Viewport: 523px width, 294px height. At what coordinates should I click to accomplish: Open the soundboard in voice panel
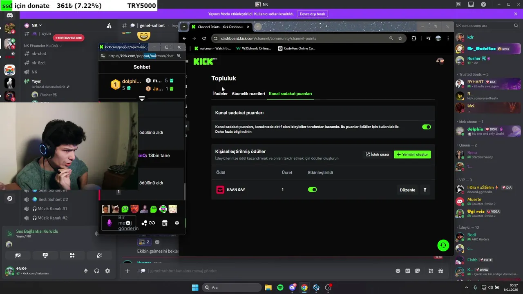pyautogui.click(x=99, y=255)
